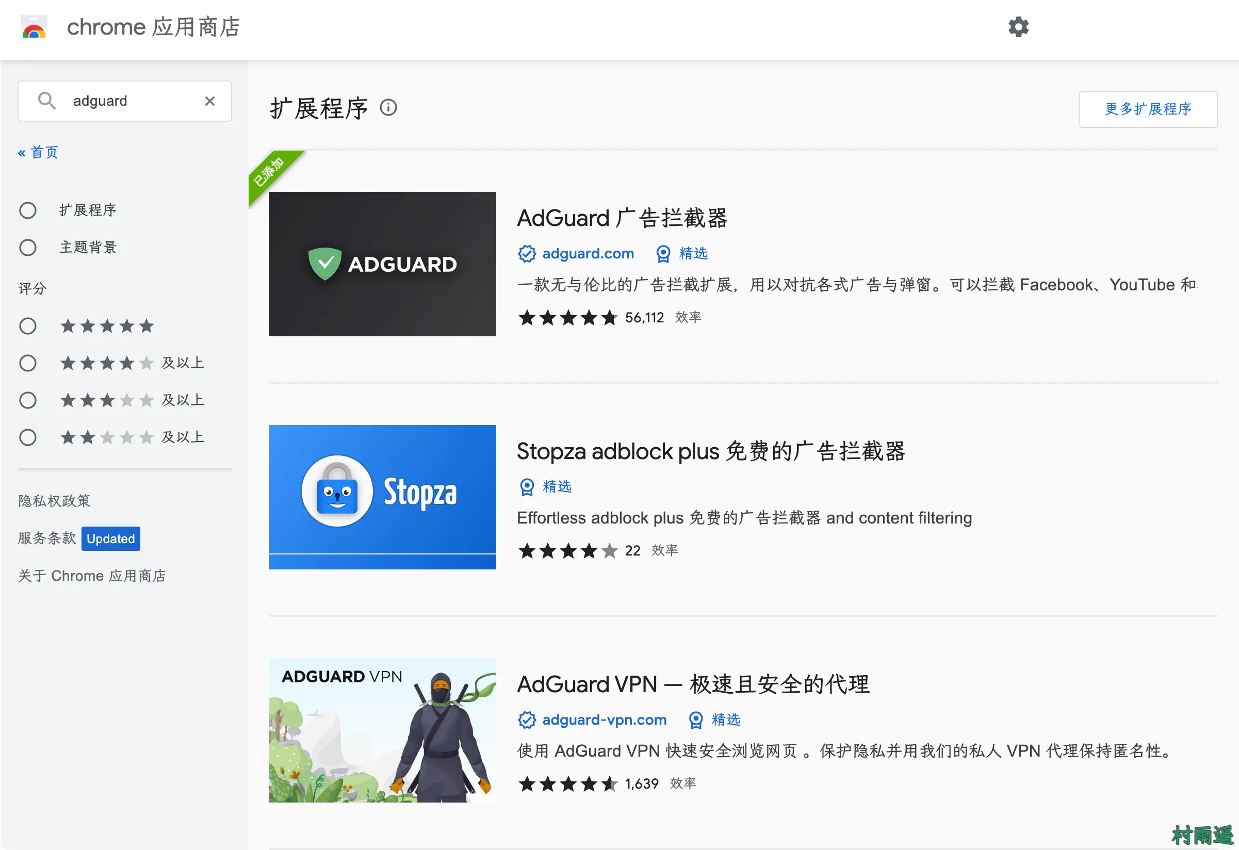Screen dimensions: 1239x850
Task: Clear the adguard search text
Action: (x=209, y=101)
